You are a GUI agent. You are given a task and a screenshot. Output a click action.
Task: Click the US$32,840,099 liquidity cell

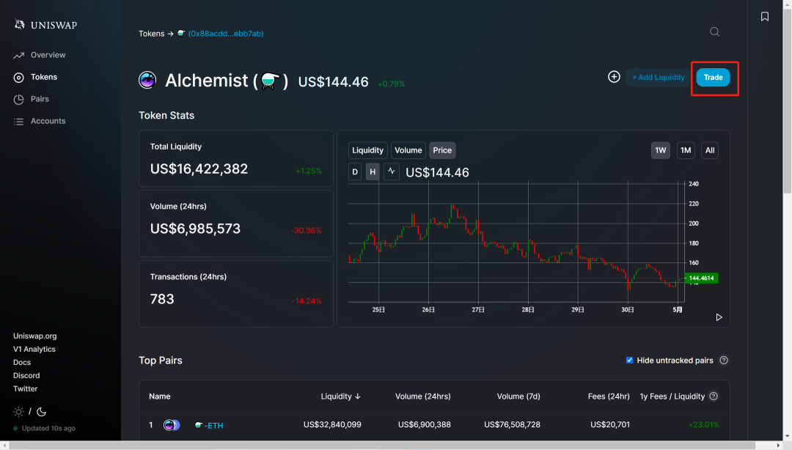point(332,425)
